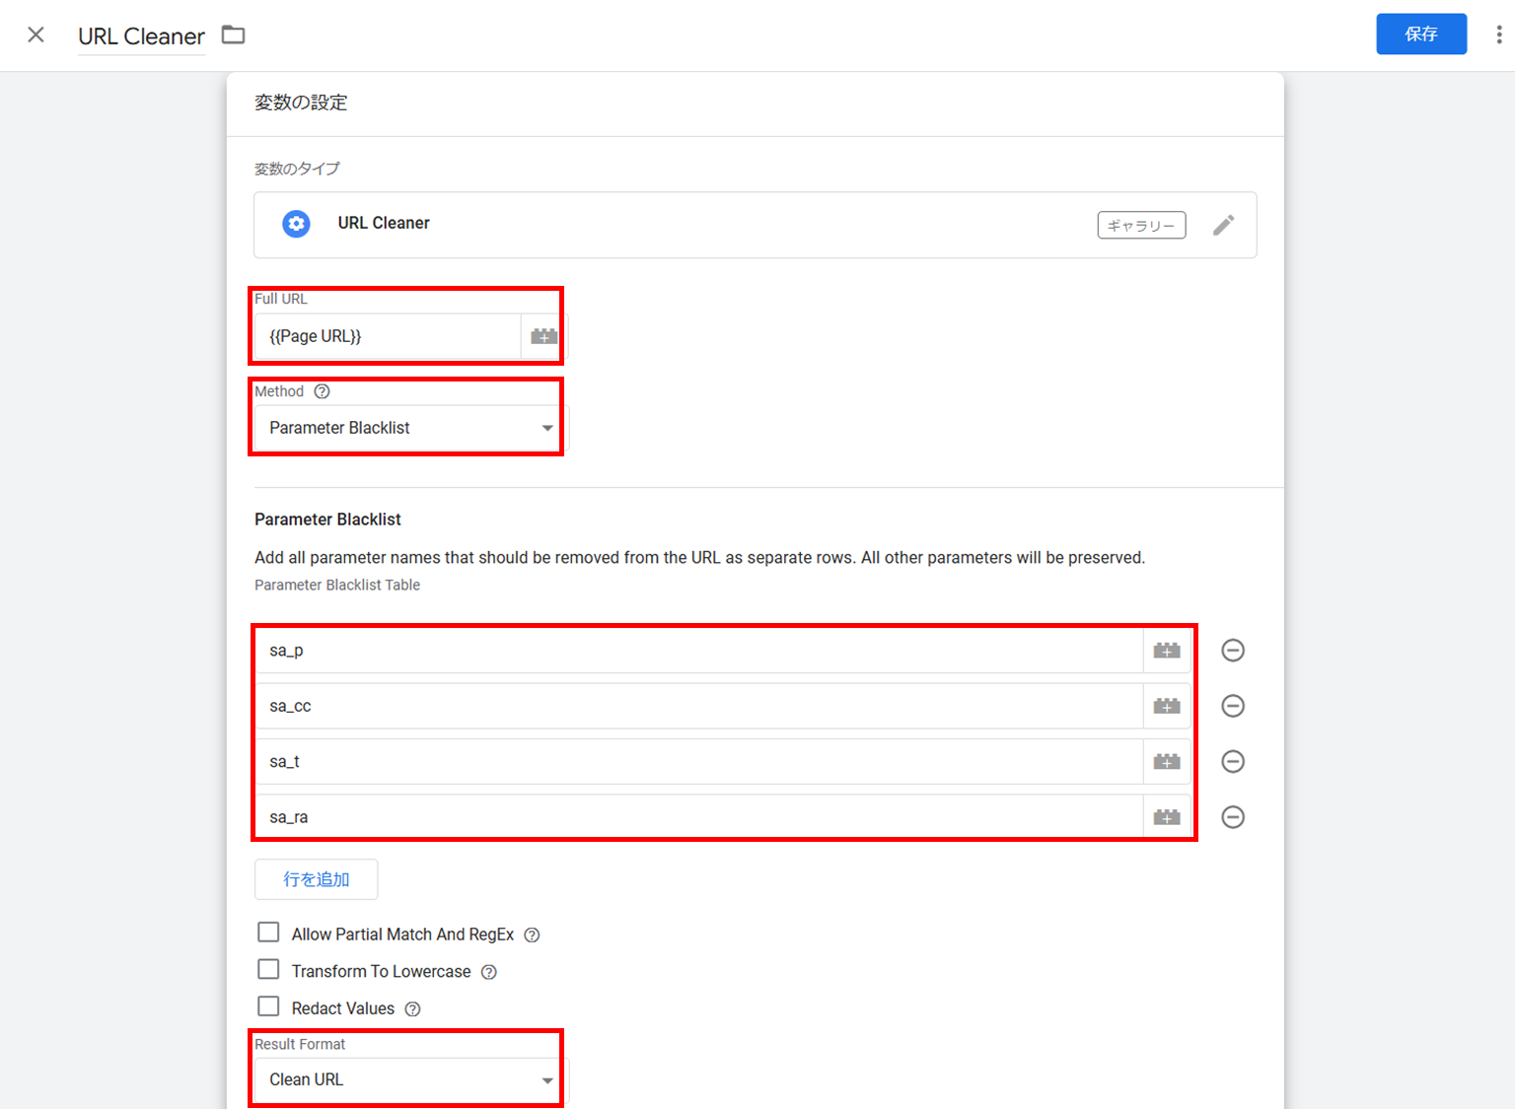Click the 保存 save button
The height and width of the screenshot is (1109, 1515).
pos(1420,35)
